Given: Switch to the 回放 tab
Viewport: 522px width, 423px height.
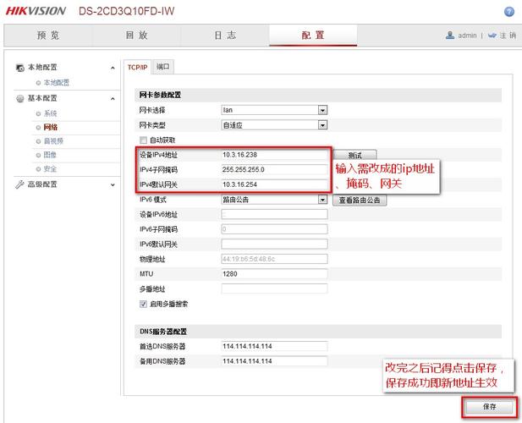Looking at the screenshot, I should 136,36.
